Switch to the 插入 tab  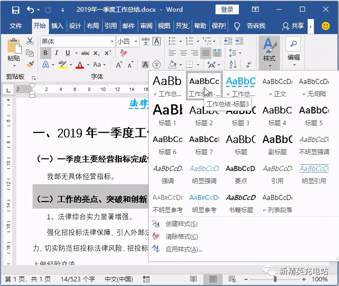pos(57,26)
